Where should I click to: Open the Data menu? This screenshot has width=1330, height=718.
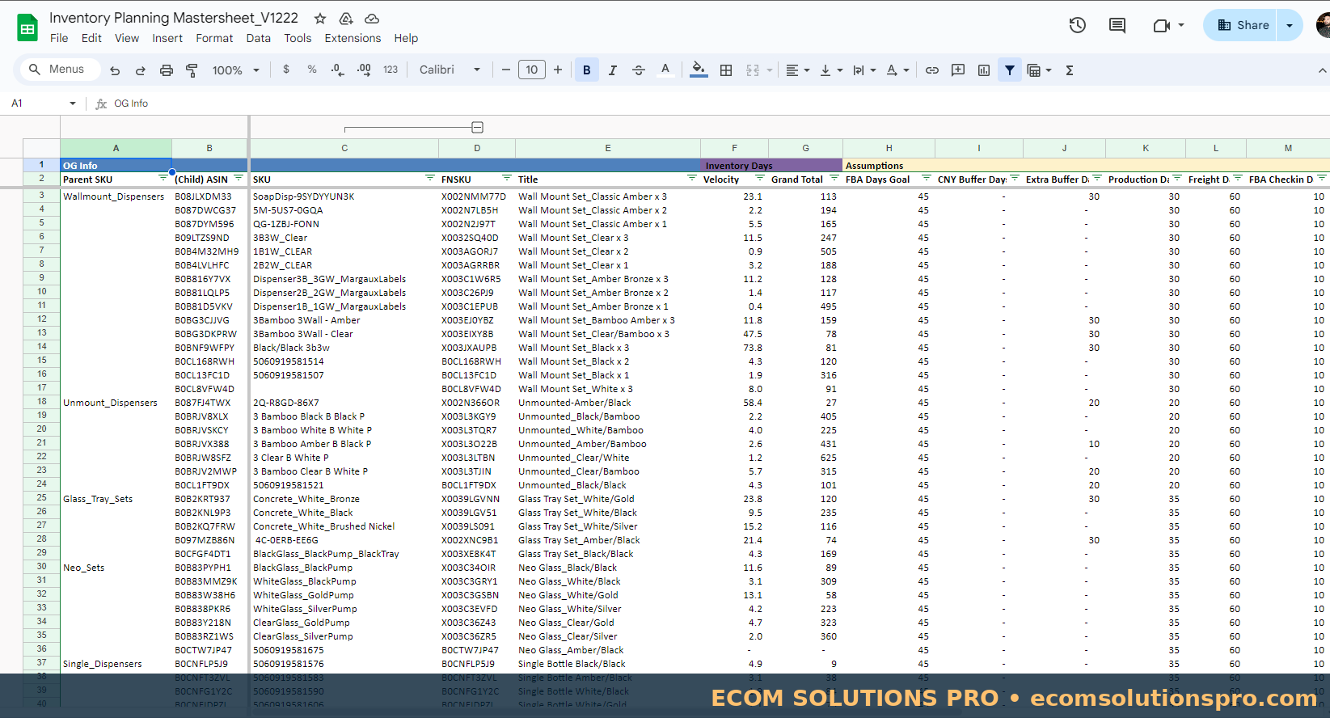(x=259, y=38)
